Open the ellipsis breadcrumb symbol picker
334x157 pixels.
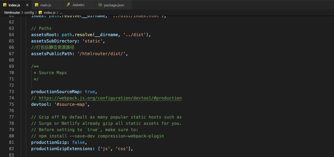pos(61,12)
